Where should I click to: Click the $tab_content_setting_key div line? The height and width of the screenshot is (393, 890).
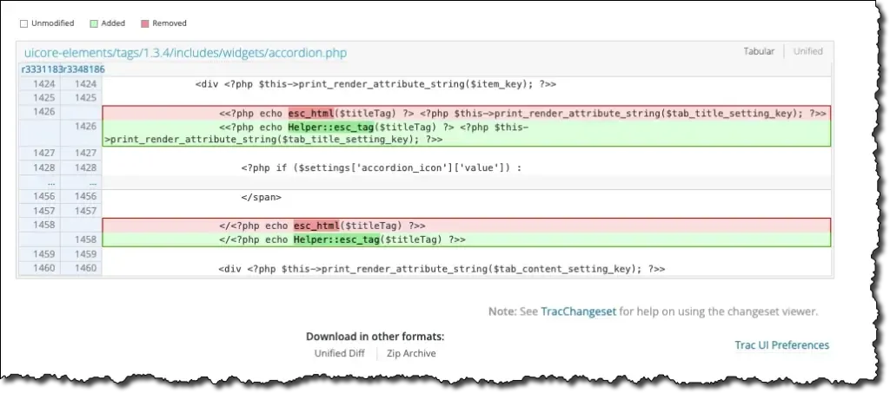point(442,268)
